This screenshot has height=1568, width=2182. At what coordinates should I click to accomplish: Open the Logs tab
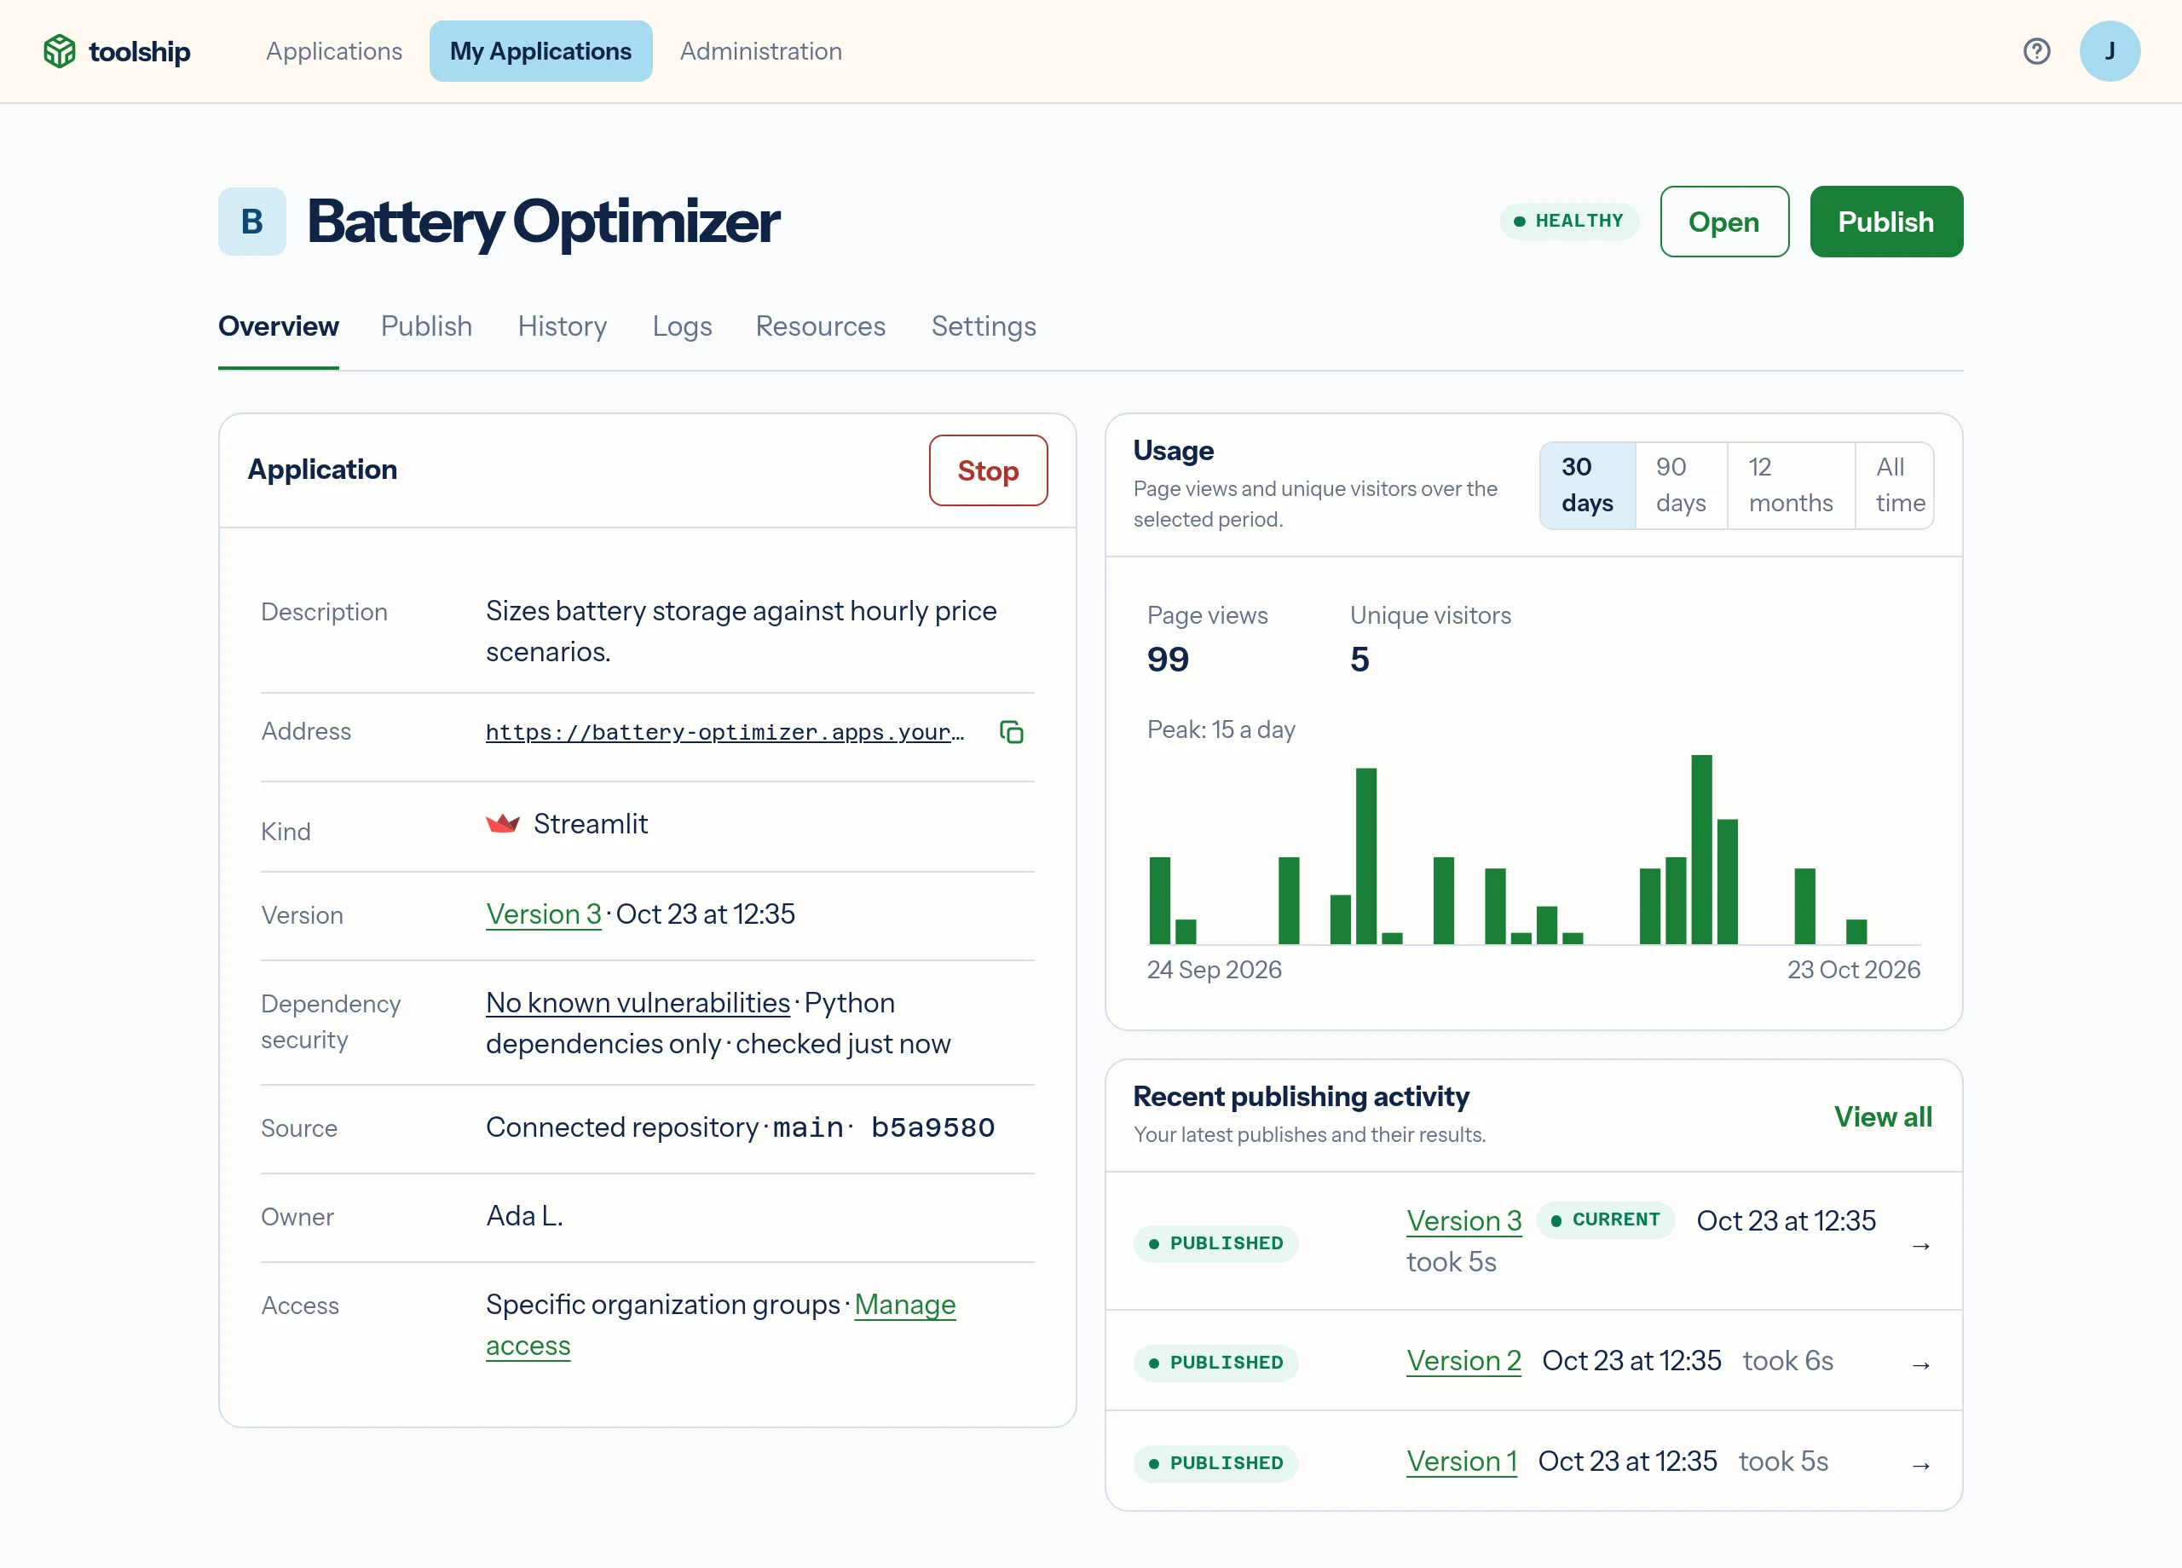coord(682,326)
